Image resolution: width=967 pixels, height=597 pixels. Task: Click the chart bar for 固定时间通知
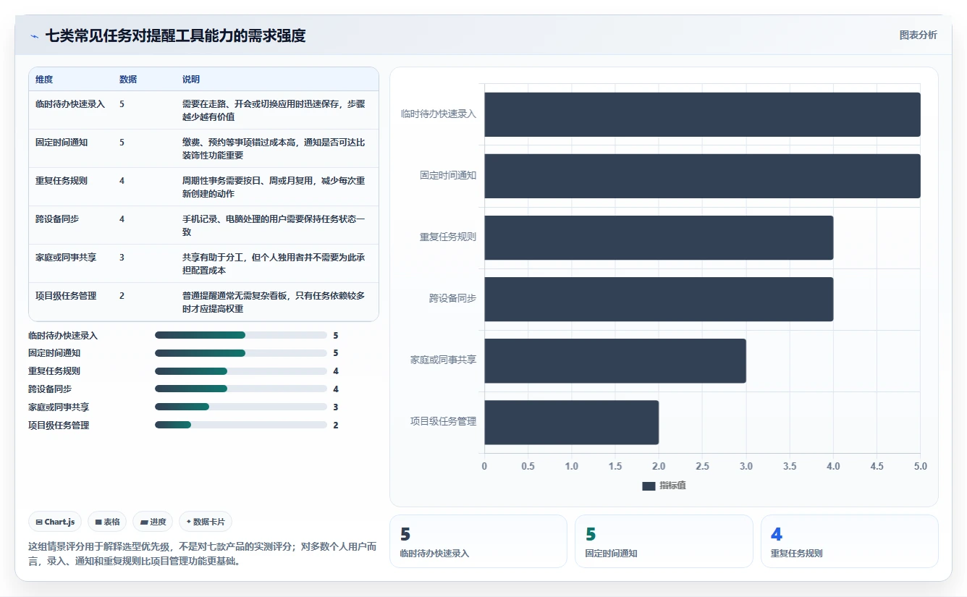pyautogui.click(x=702, y=176)
